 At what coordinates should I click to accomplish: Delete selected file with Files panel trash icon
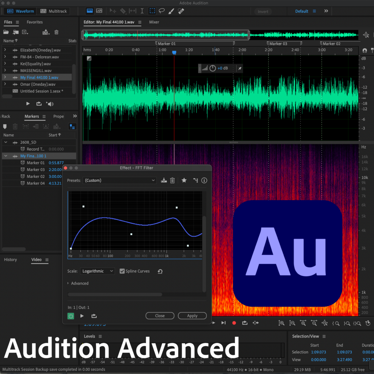(57, 32)
